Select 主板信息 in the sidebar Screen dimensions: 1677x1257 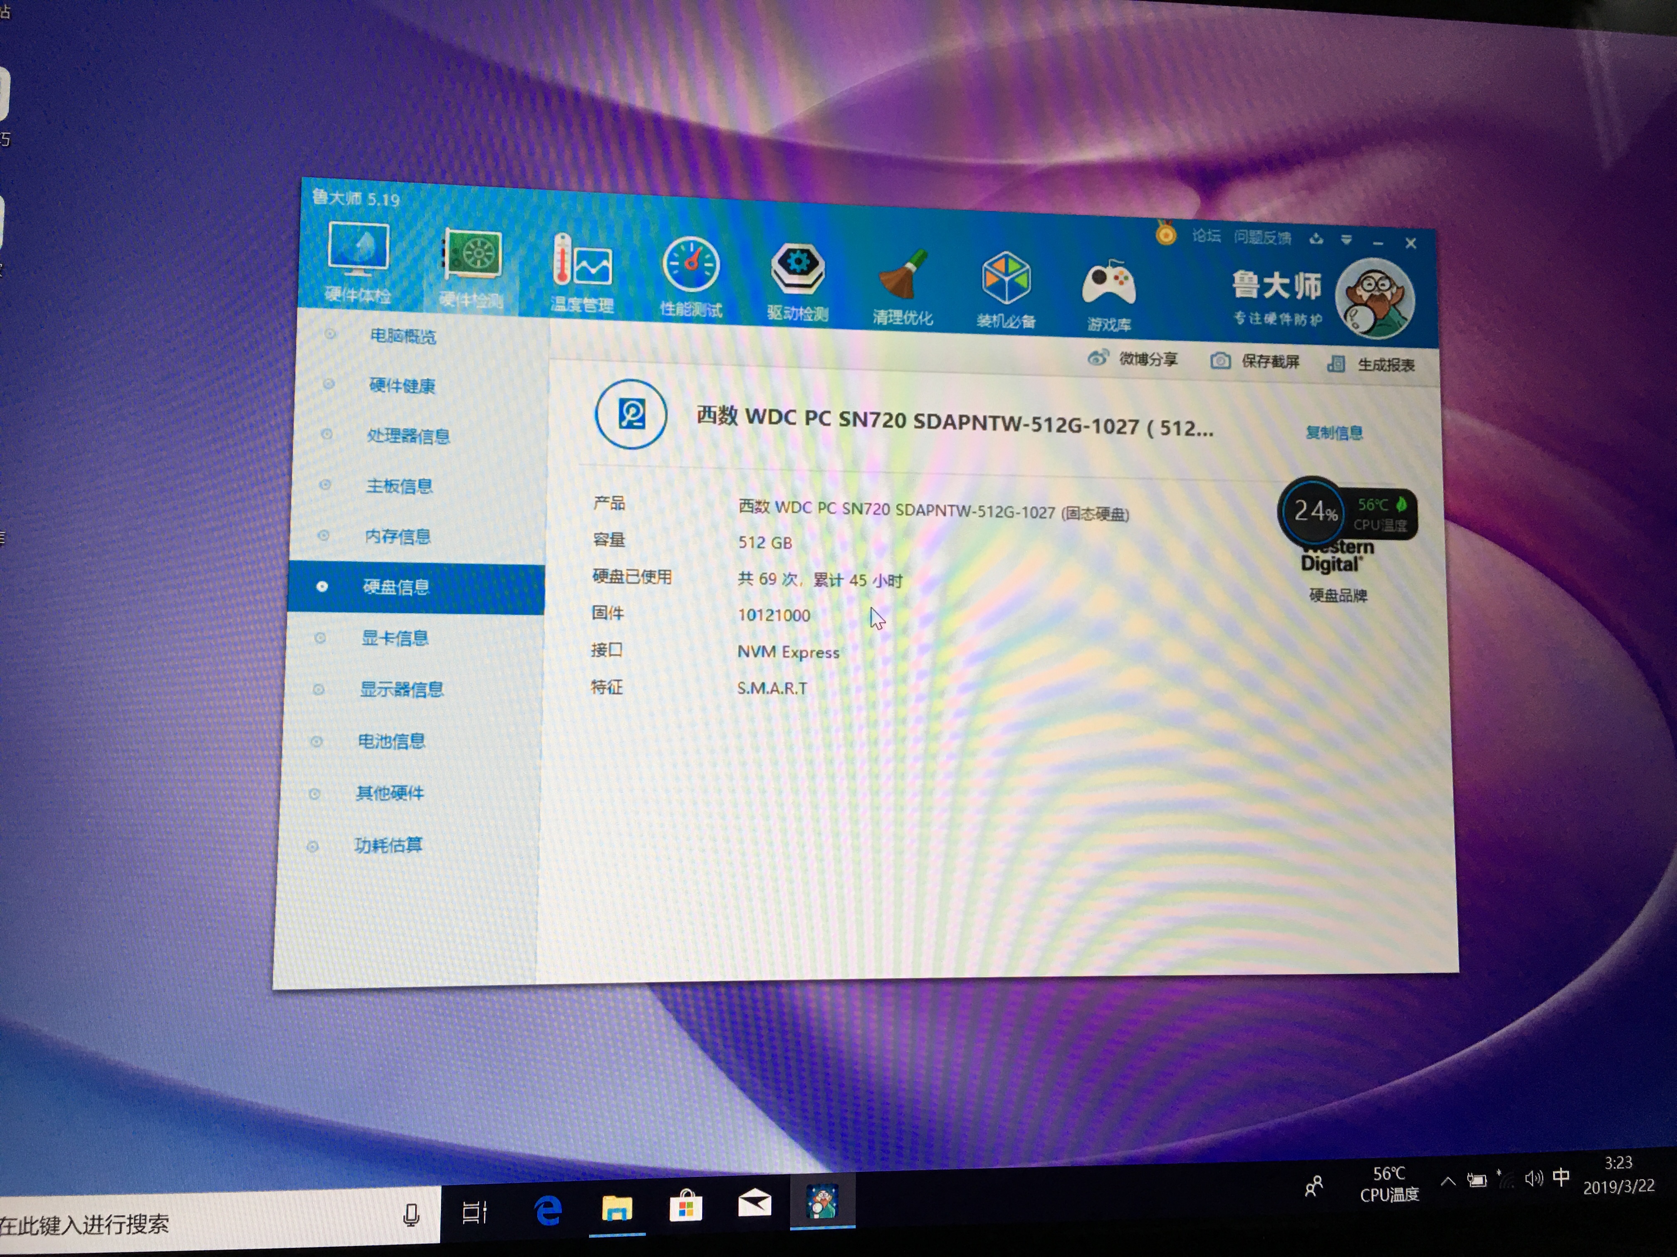point(400,486)
